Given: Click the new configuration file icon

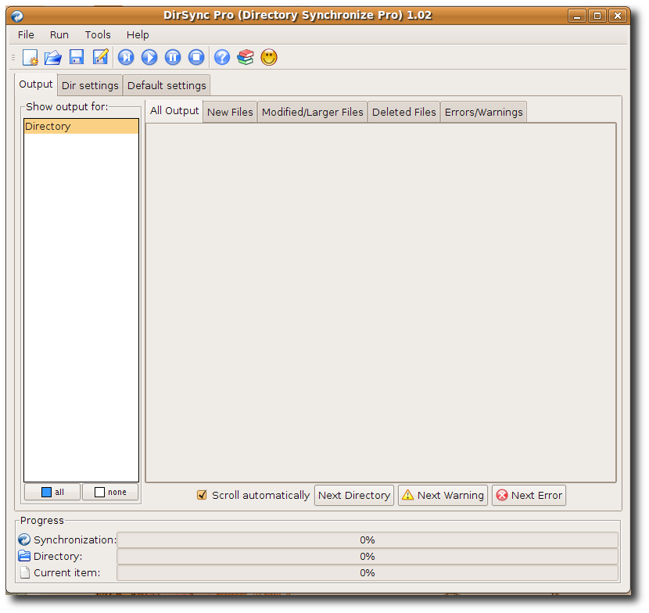Looking at the screenshot, I should tap(30, 57).
